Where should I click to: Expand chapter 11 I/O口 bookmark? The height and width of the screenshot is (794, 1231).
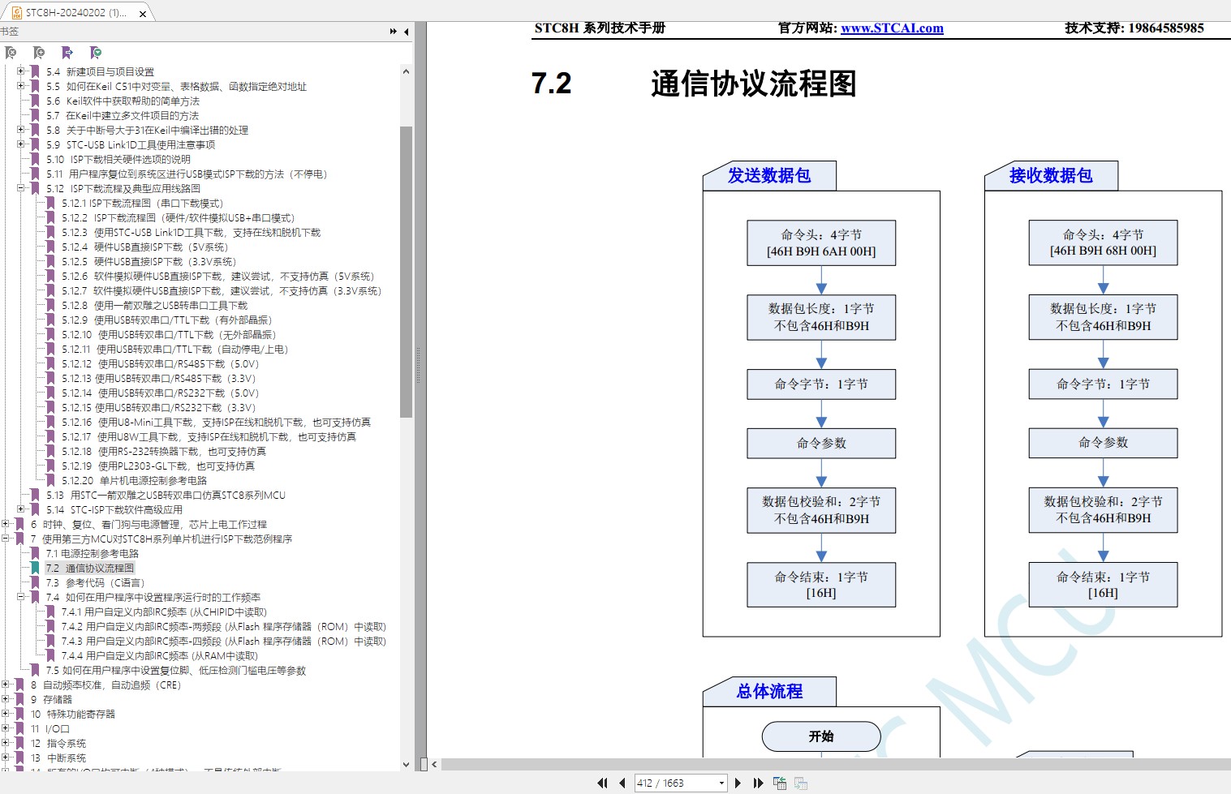point(6,728)
